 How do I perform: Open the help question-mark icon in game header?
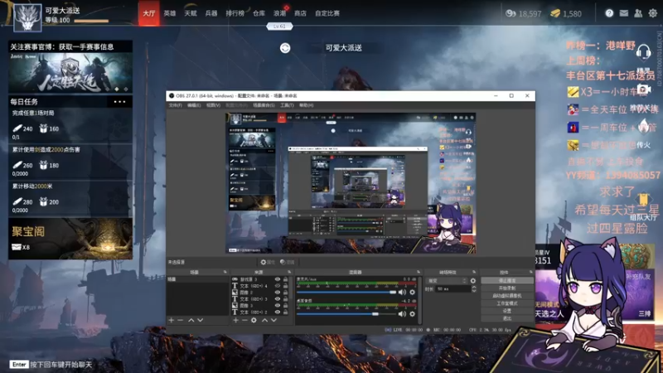(x=609, y=13)
